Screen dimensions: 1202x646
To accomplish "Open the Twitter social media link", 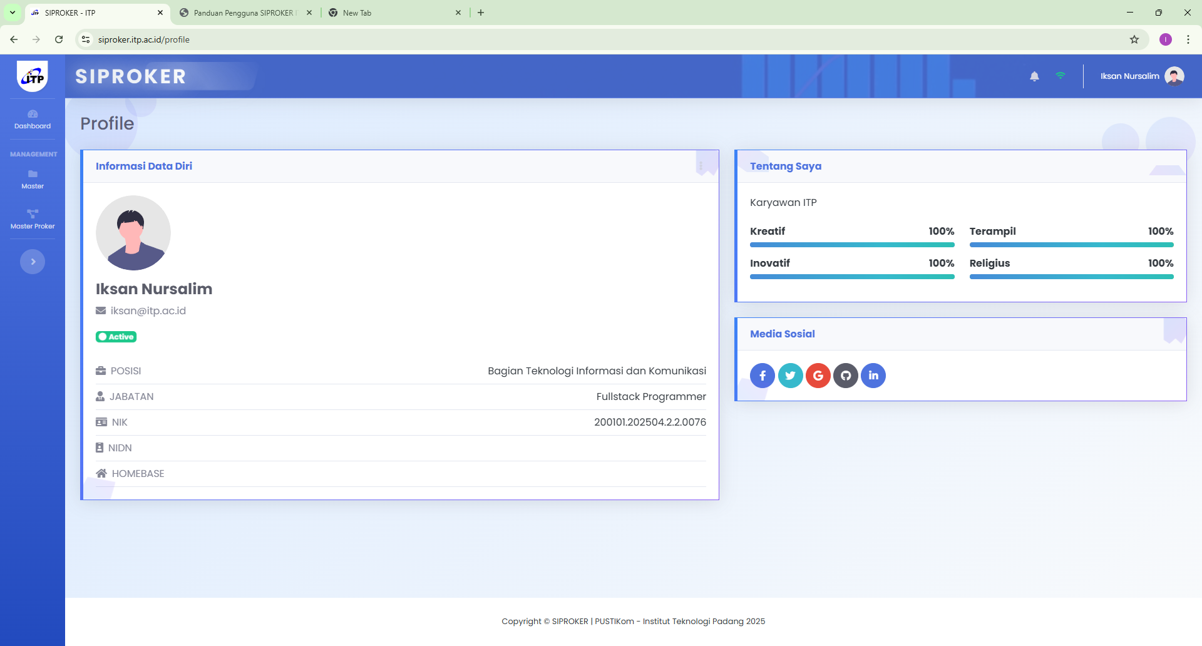I will (790, 376).
